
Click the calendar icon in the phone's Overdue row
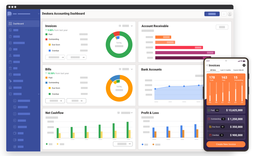coord(210,135)
